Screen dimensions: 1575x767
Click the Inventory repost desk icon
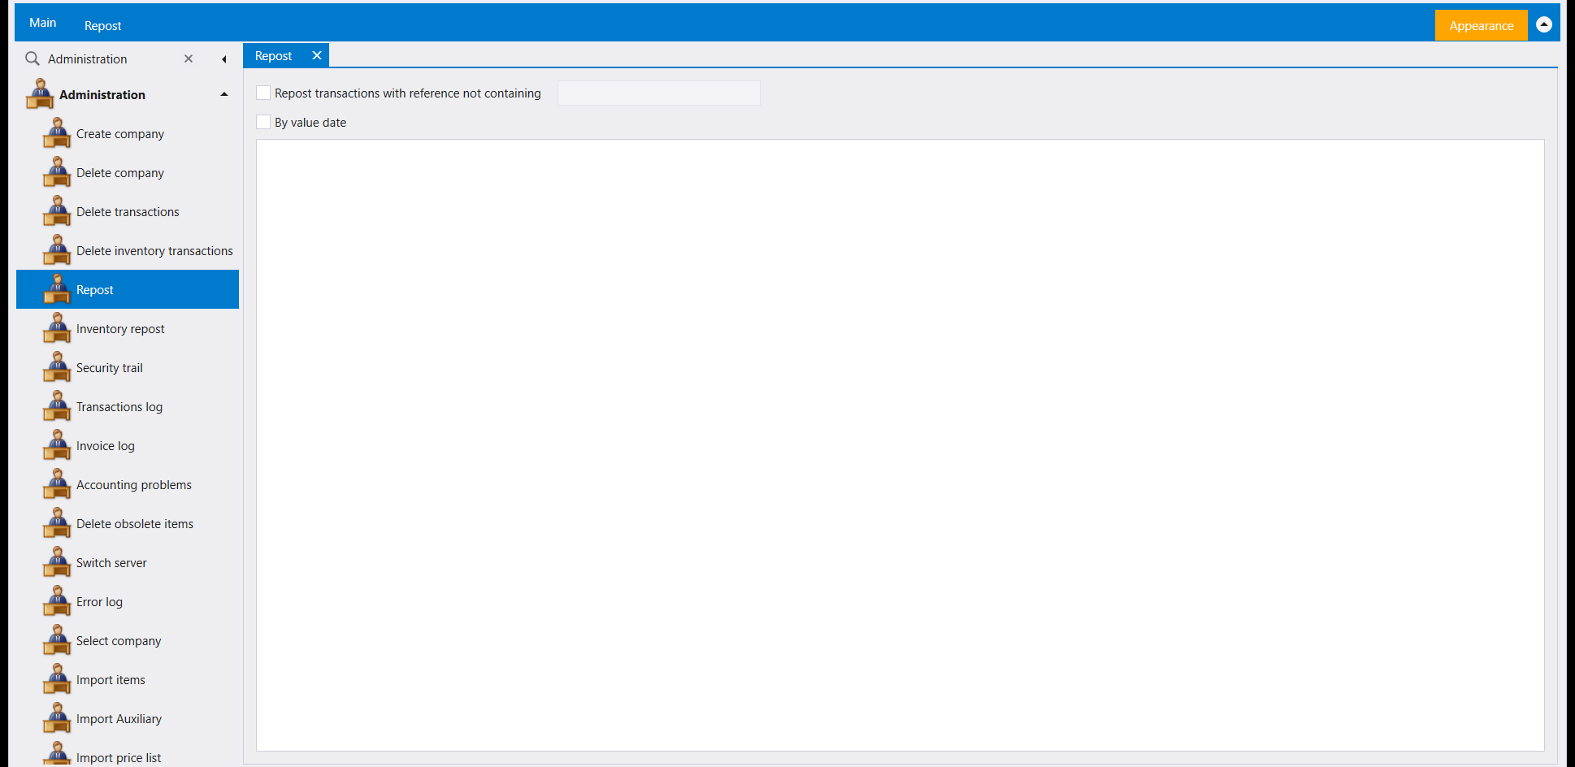[57, 328]
